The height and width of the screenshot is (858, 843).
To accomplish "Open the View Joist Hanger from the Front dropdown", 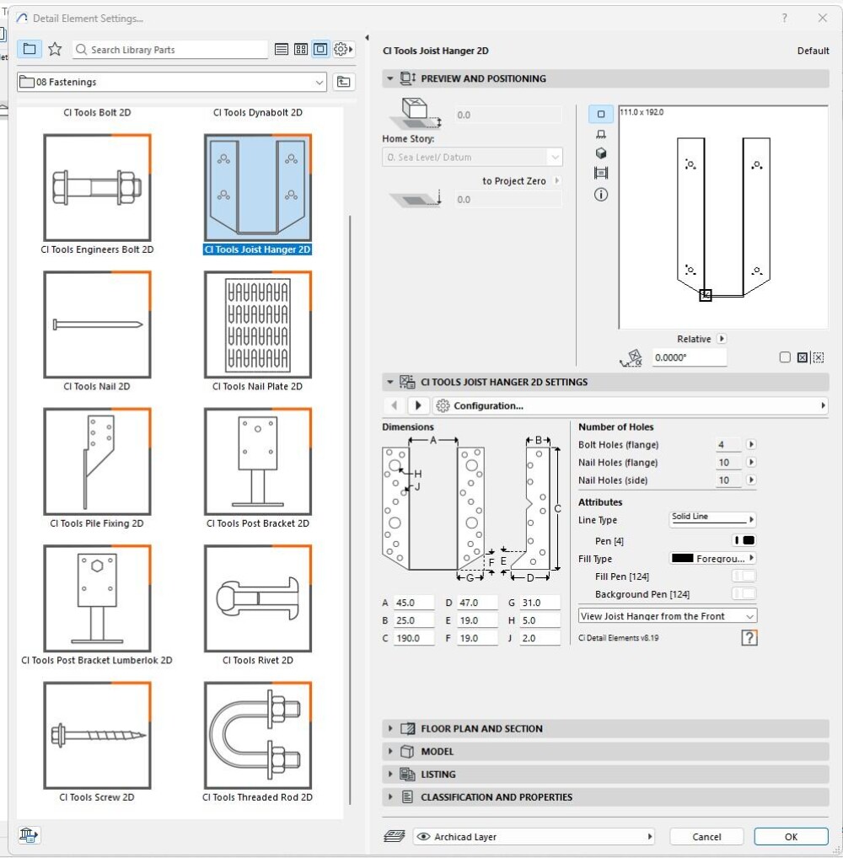I will (x=667, y=616).
